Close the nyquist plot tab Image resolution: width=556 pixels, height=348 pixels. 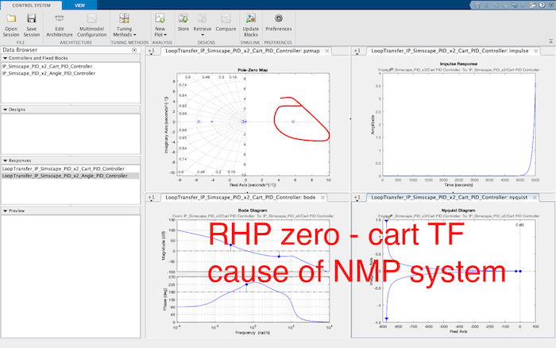535,198
